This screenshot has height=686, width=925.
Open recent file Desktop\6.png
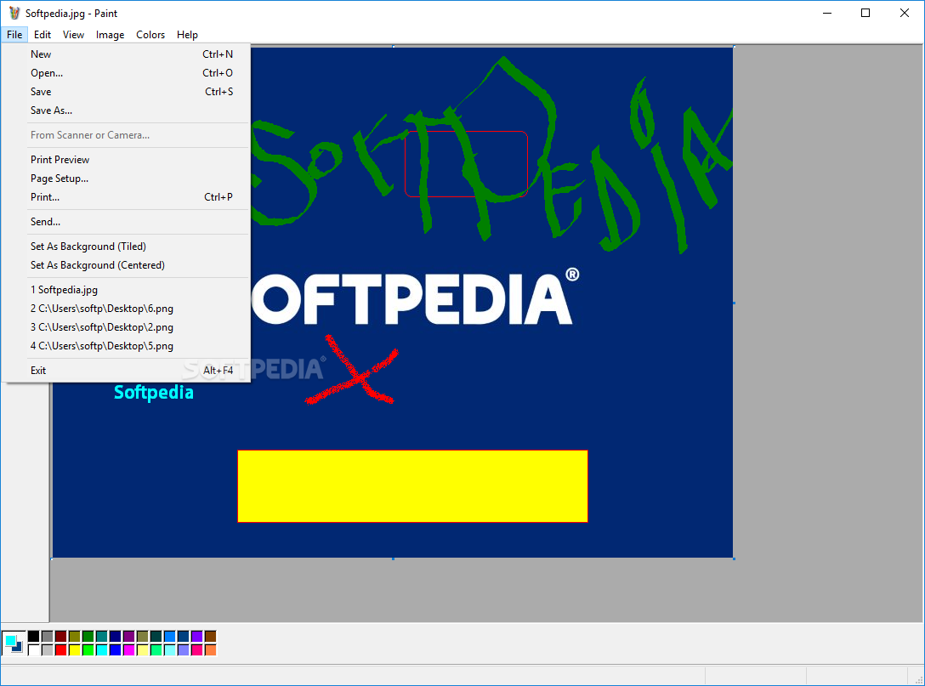click(x=126, y=309)
